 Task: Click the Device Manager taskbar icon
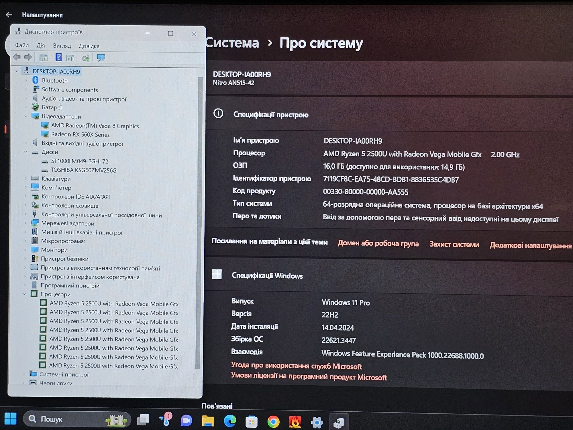339,422
